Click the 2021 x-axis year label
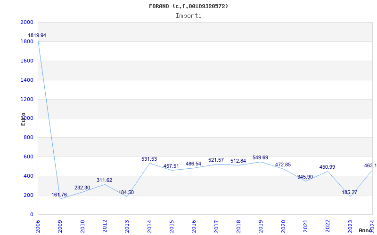The height and width of the screenshot is (235, 377). pyautogui.click(x=305, y=227)
